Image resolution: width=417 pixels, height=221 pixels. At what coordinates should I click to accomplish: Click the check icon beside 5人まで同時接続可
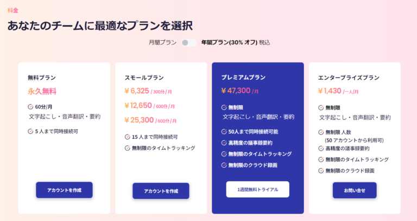coord(30,131)
